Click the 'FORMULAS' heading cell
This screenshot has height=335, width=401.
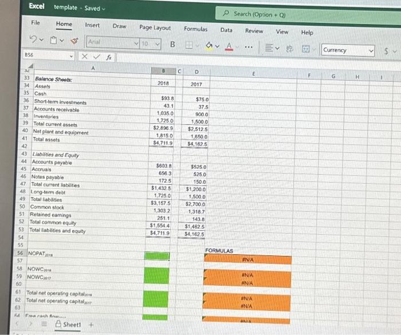pos(219,251)
